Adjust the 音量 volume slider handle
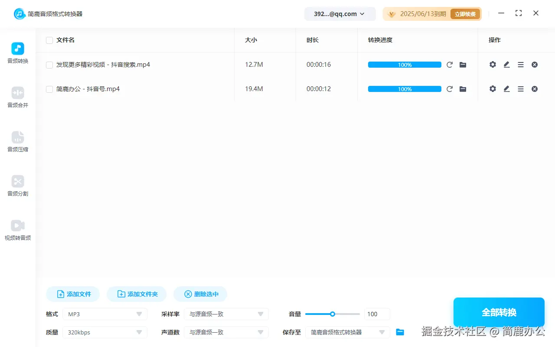 tap(333, 314)
